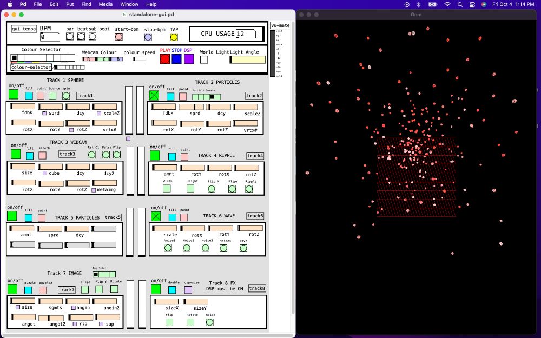Toggle Track 7 Image on/off
This screenshot has width=541, height=338.
click(x=12, y=289)
